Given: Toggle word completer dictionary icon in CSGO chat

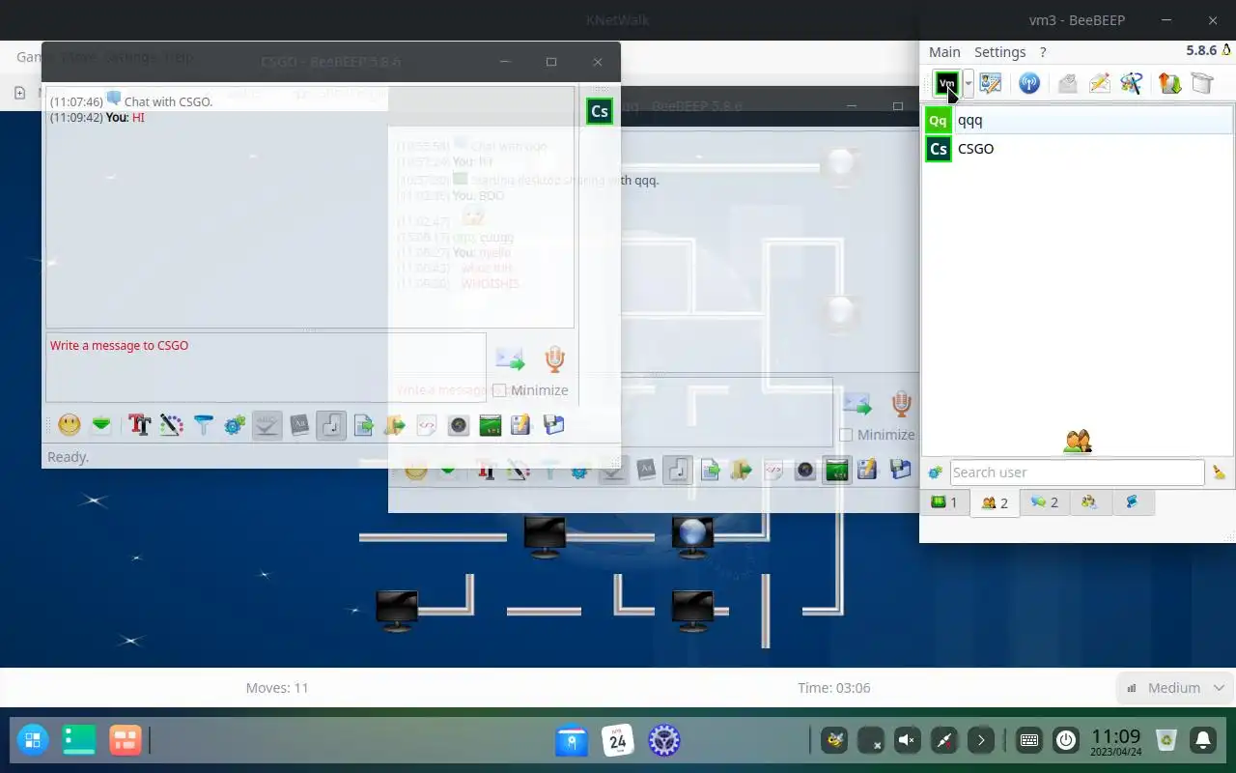Looking at the screenshot, I should (x=299, y=424).
